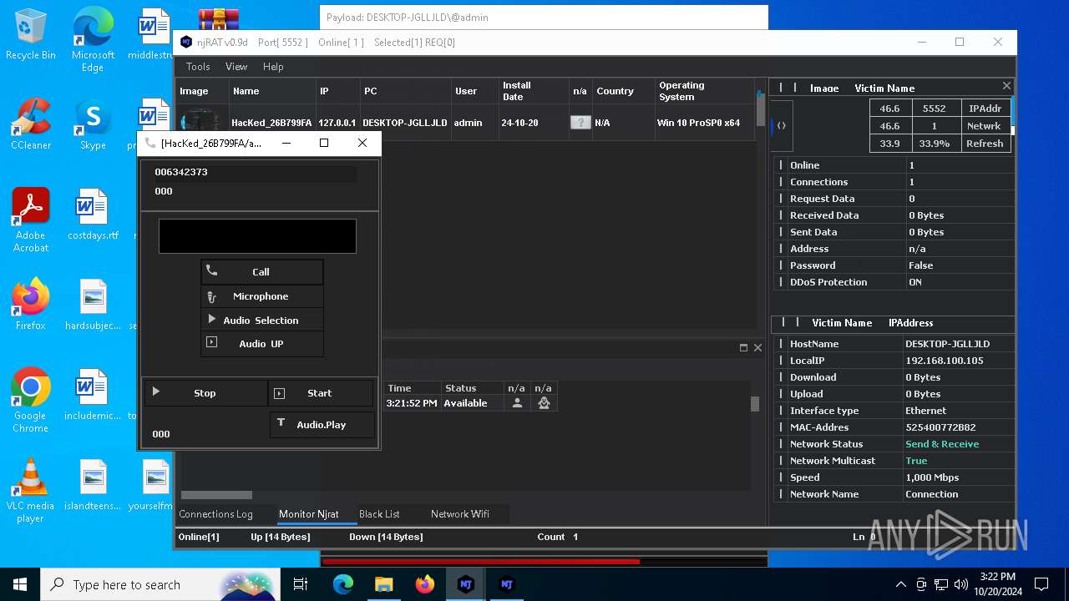Click the Country column header
This screenshot has width=1069, height=601.
pos(623,91)
